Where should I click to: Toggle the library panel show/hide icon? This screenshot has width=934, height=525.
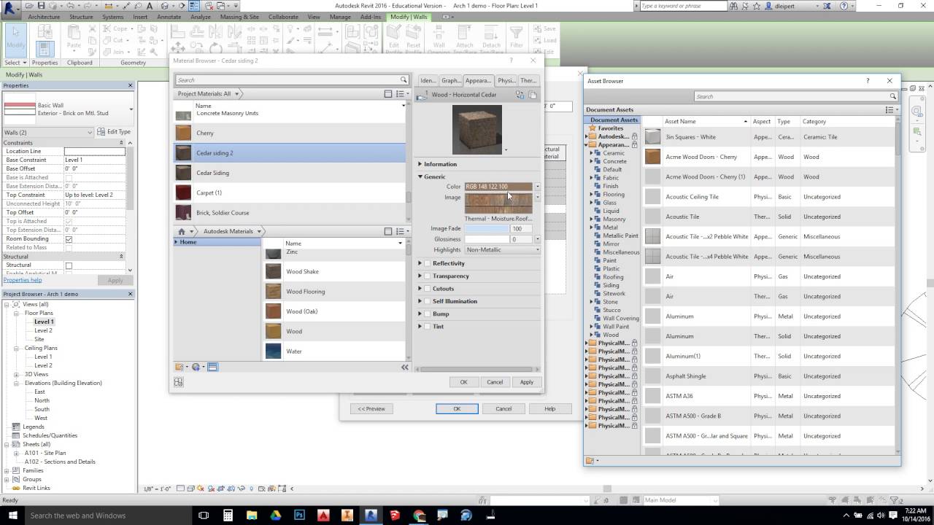tap(212, 367)
